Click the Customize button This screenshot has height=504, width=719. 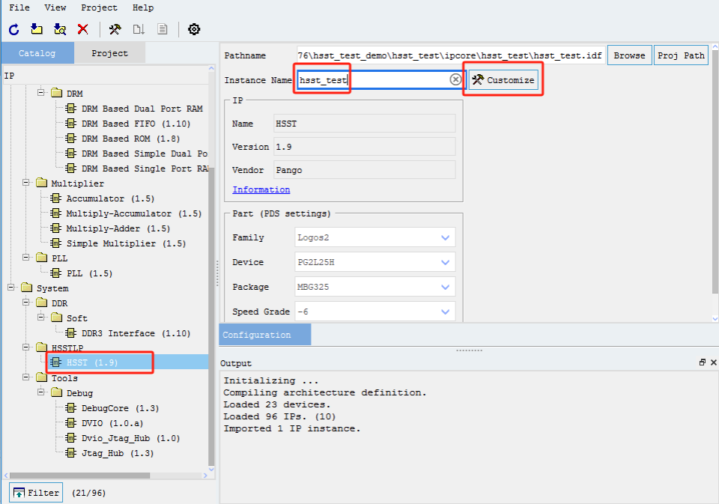click(503, 80)
